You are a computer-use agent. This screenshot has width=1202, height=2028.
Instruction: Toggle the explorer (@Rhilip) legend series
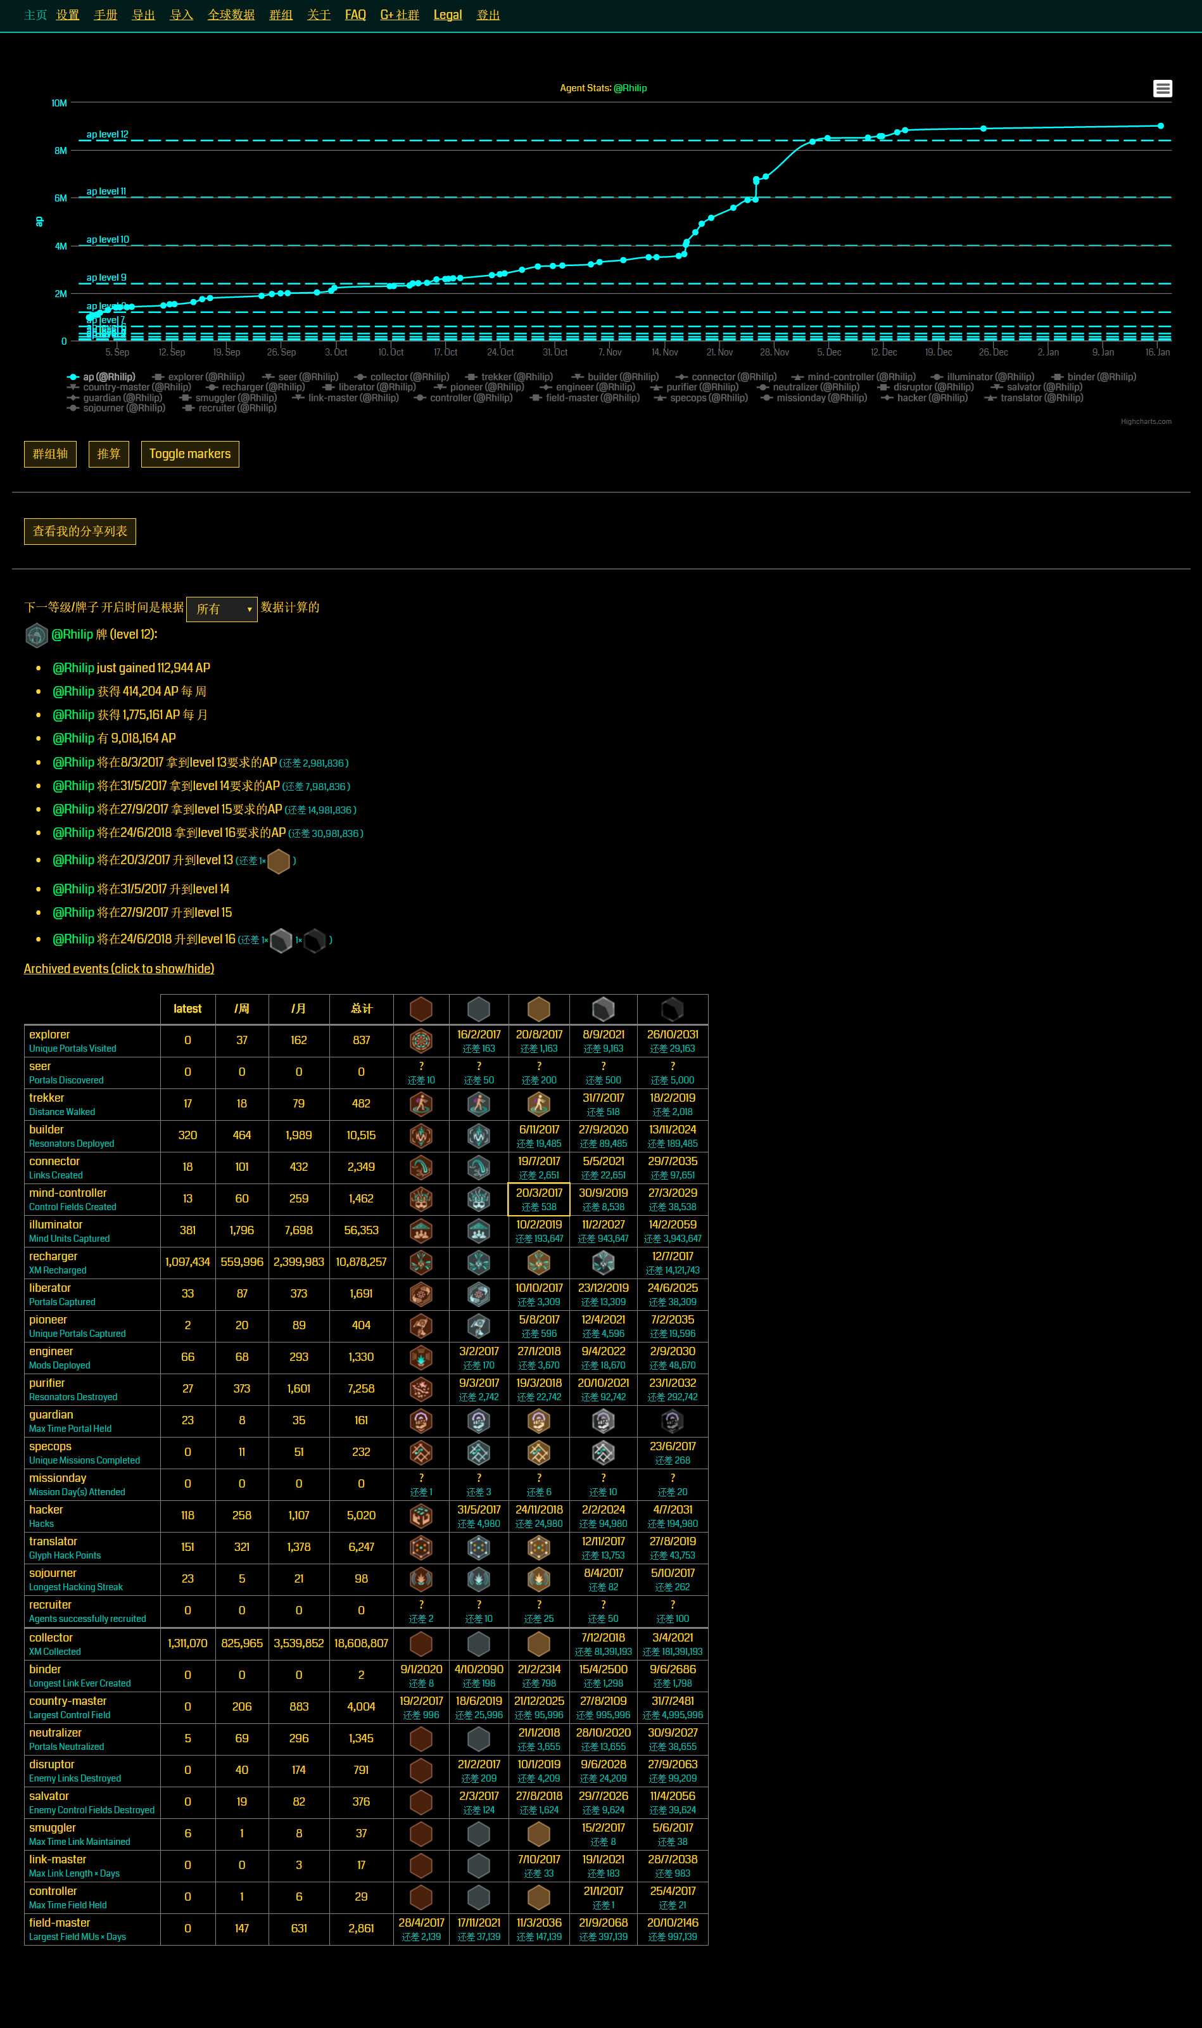[198, 377]
